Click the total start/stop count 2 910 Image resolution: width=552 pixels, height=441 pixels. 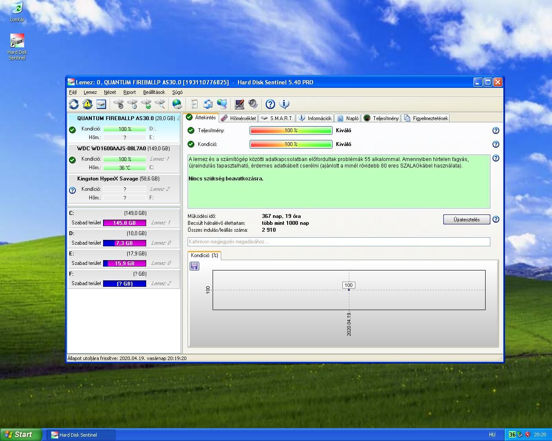point(269,230)
